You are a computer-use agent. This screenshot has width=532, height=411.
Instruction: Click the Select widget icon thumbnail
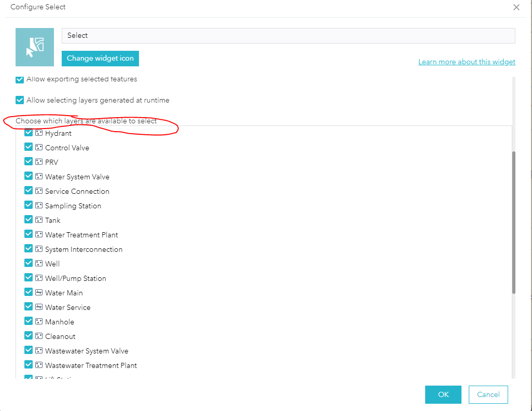[x=34, y=47]
